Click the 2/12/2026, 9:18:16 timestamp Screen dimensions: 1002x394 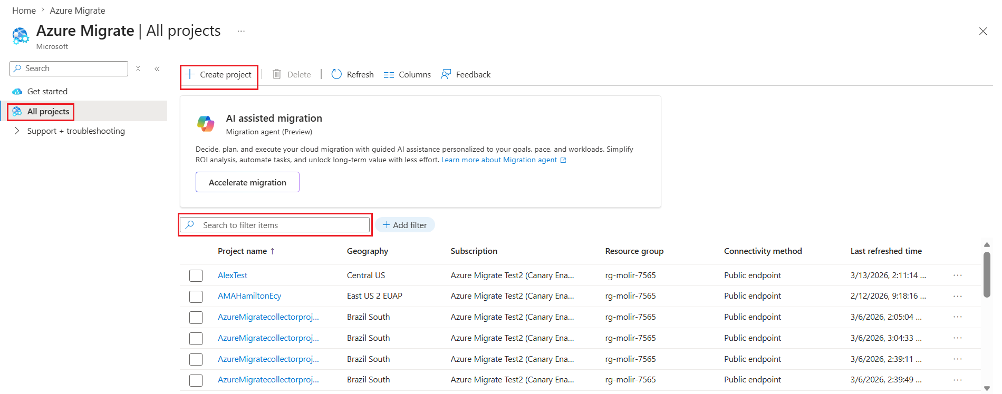[x=888, y=296]
